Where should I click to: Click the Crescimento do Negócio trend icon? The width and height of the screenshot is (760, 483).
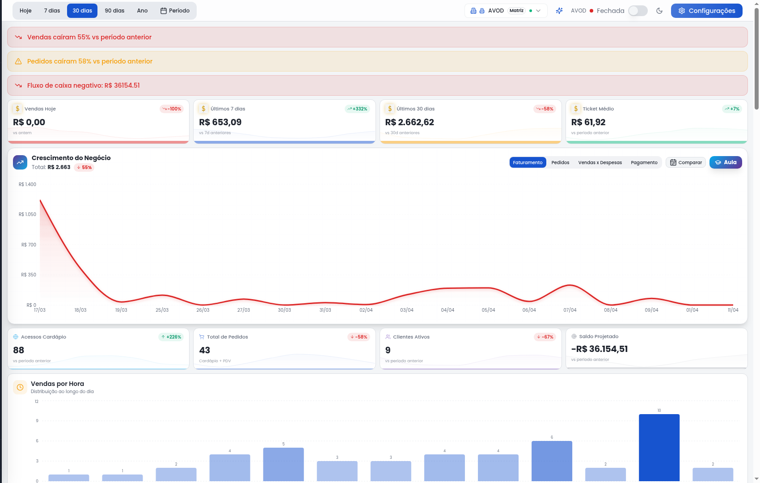20,162
